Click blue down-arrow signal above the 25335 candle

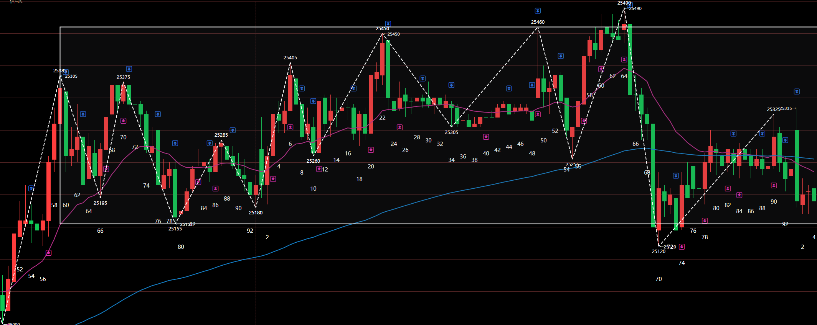[797, 91]
